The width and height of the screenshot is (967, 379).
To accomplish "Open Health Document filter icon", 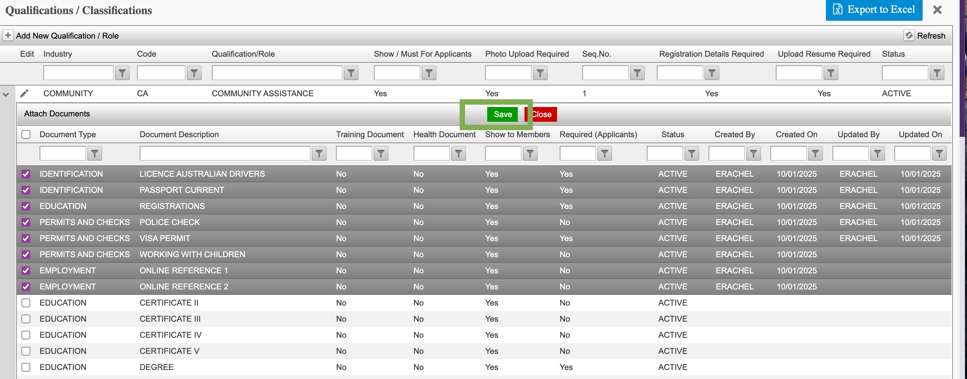I will click(x=459, y=153).
